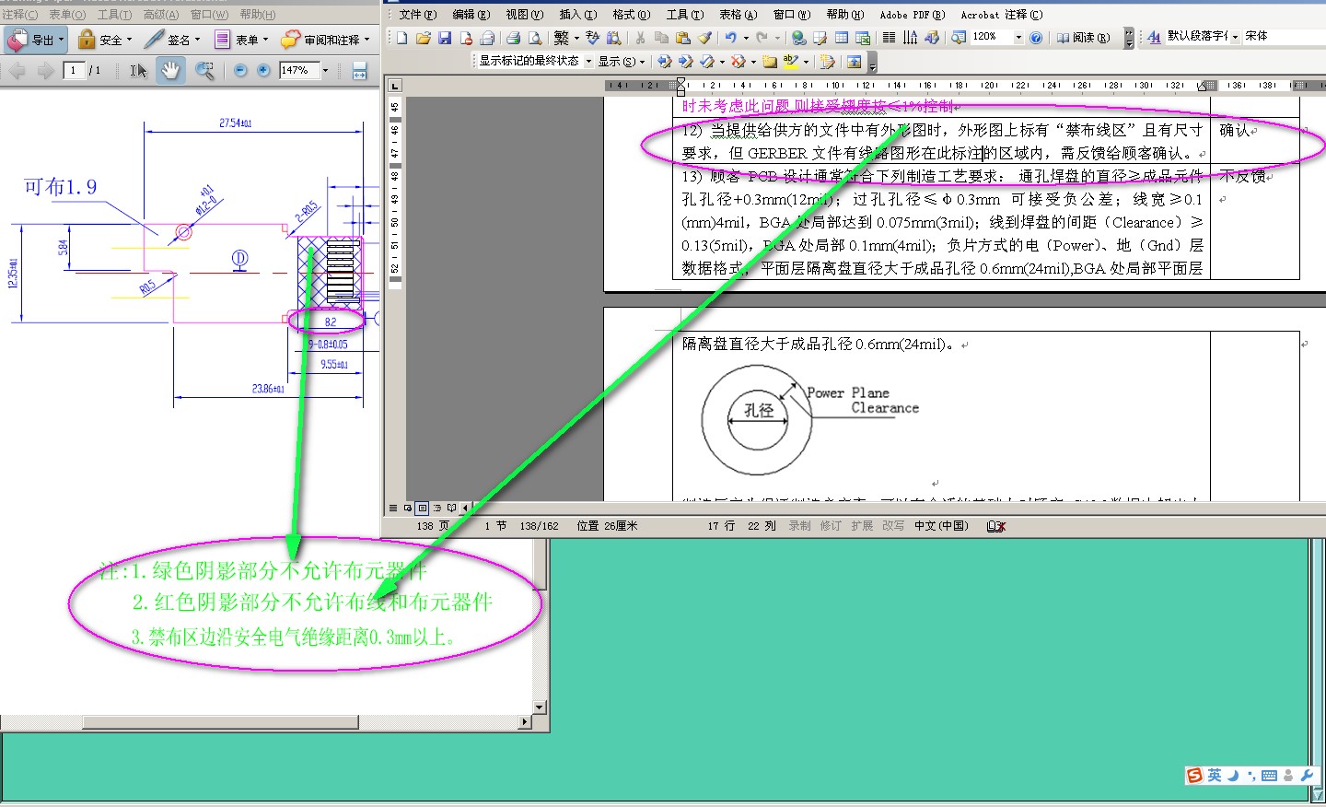Image resolution: width=1326 pixels, height=807 pixels.
Task: Save the Word document
Action: tap(445, 38)
